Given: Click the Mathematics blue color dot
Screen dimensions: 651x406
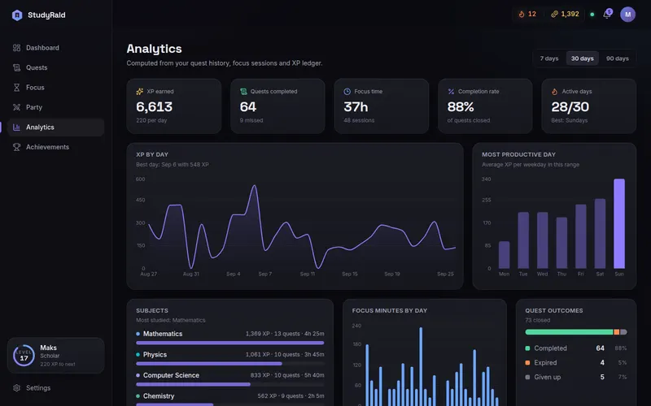Looking at the screenshot, I should click(x=138, y=334).
